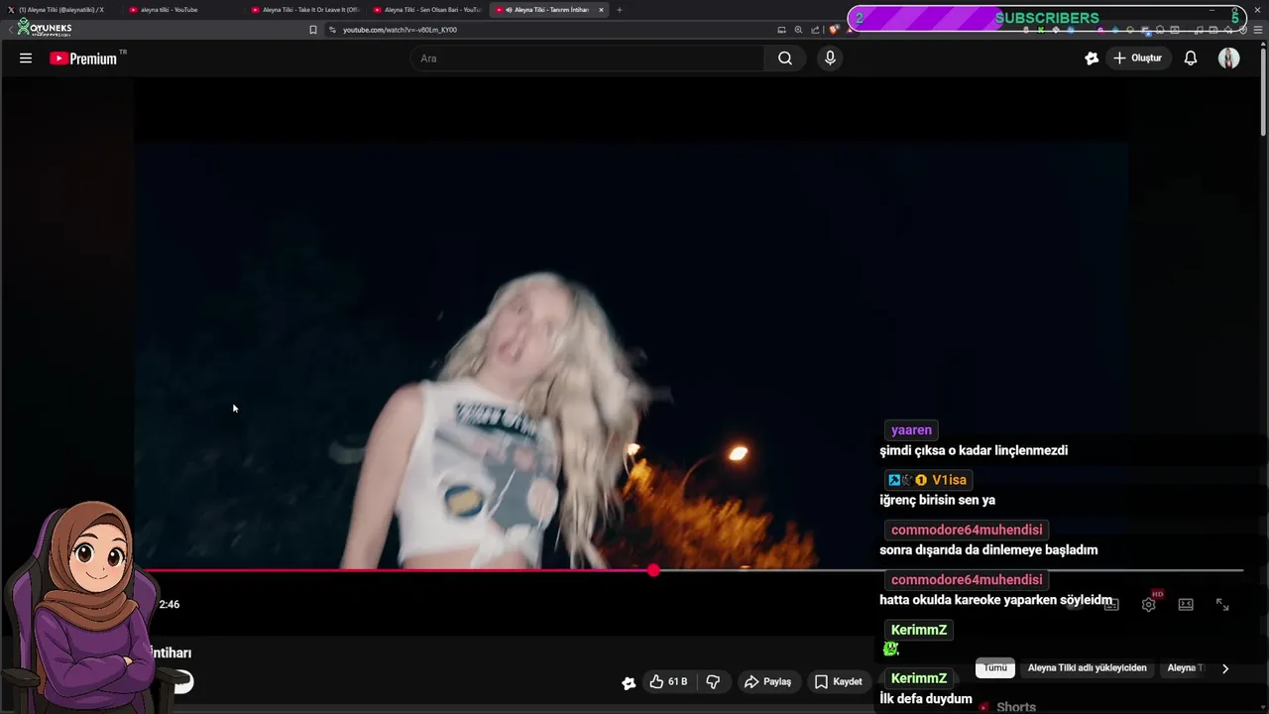Focus the Ara search field

587,59
